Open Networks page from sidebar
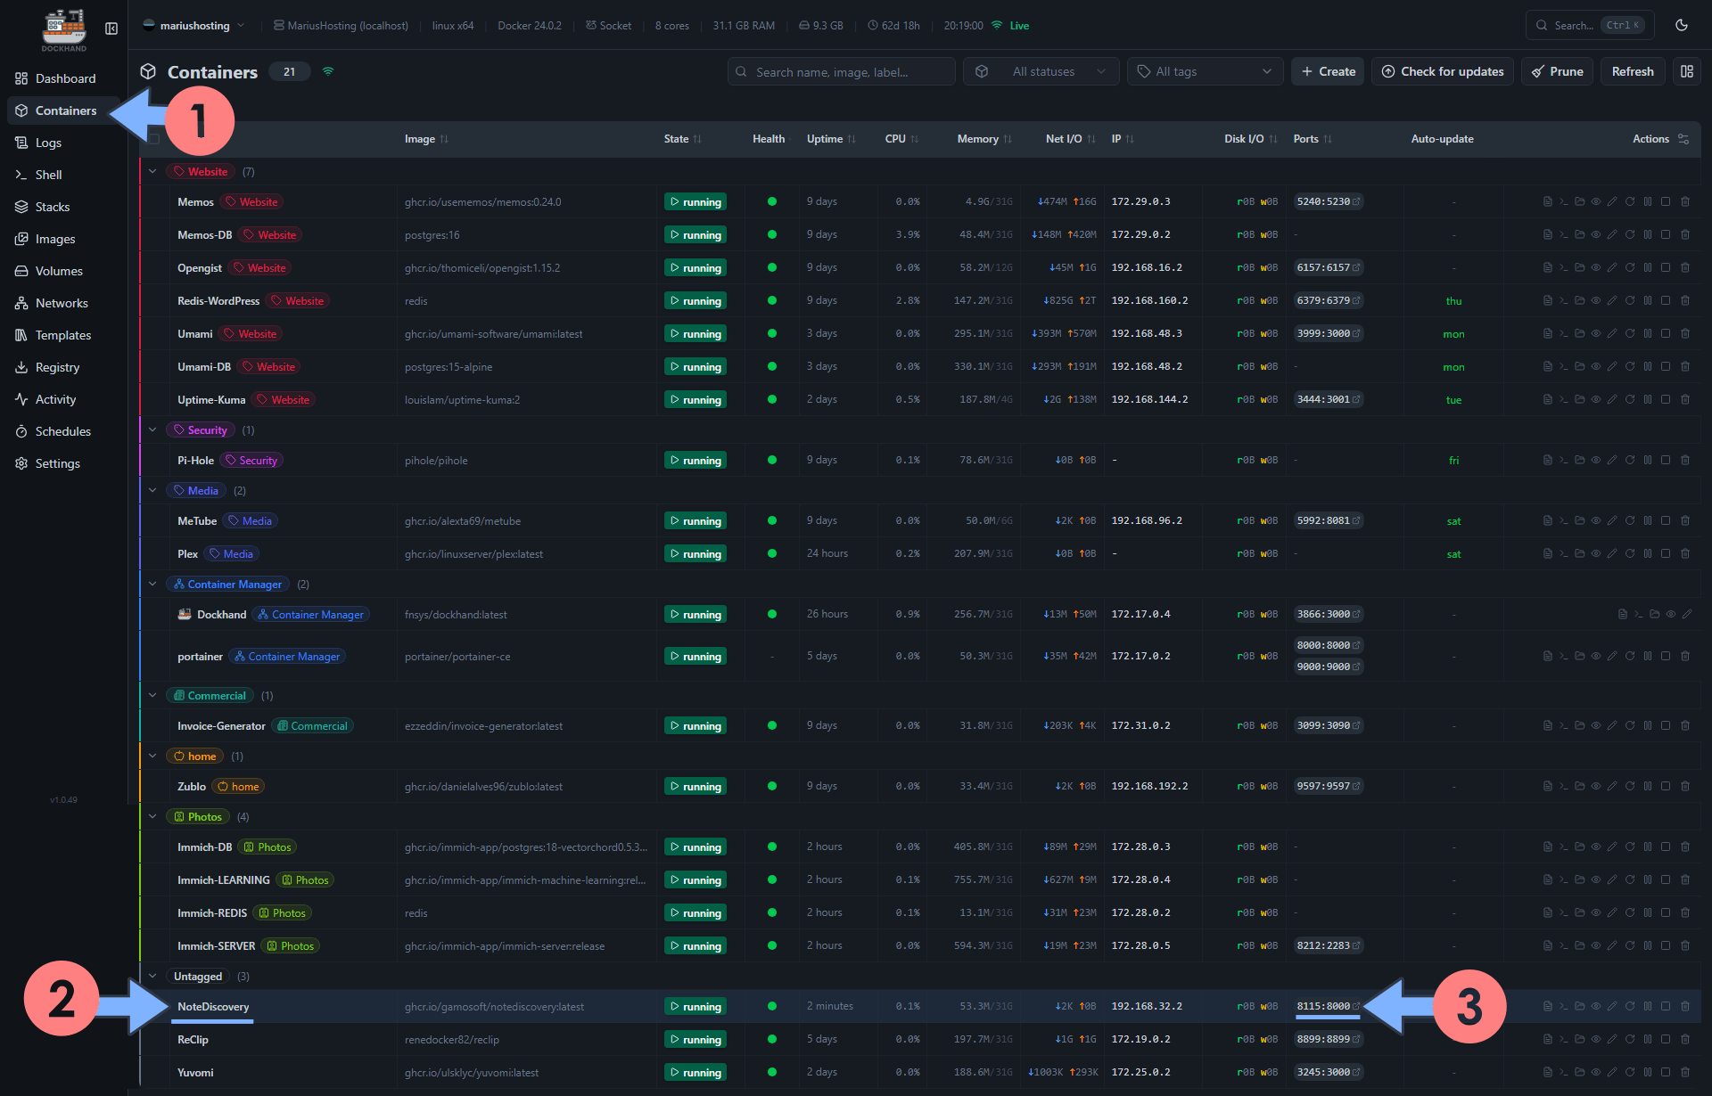Image resolution: width=1712 pixels, height=1096 pixels. [x=64, y=303]
